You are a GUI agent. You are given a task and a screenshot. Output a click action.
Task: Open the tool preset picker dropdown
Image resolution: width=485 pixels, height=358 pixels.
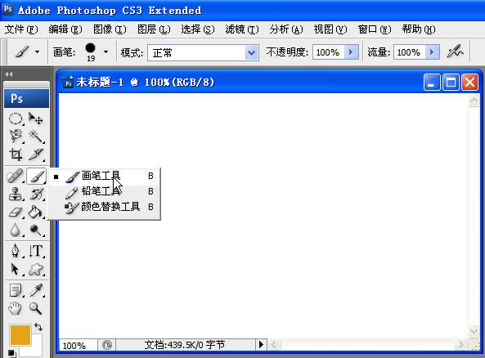tap(37, 52)
